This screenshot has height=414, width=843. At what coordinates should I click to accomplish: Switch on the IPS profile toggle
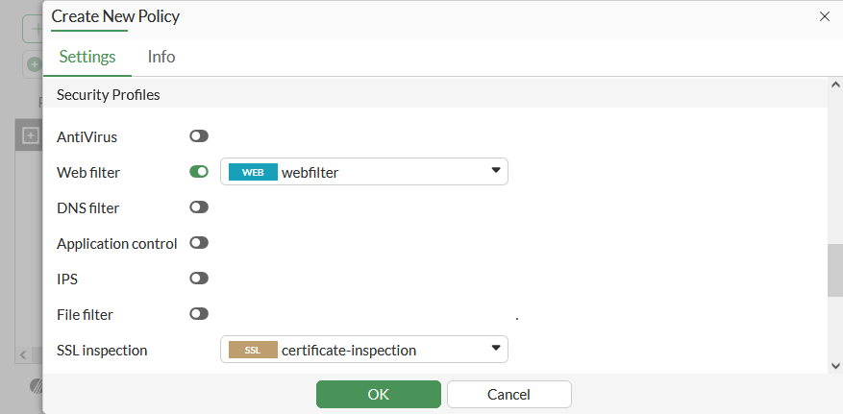pos(199,279)
